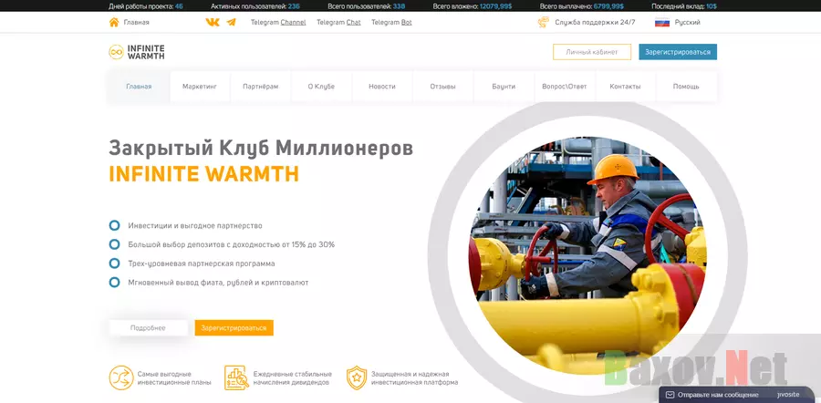Viewport: 821px width, 403px height.
Task: Click the Всего вложено: 12079,99$ stat
Action: 472,6
